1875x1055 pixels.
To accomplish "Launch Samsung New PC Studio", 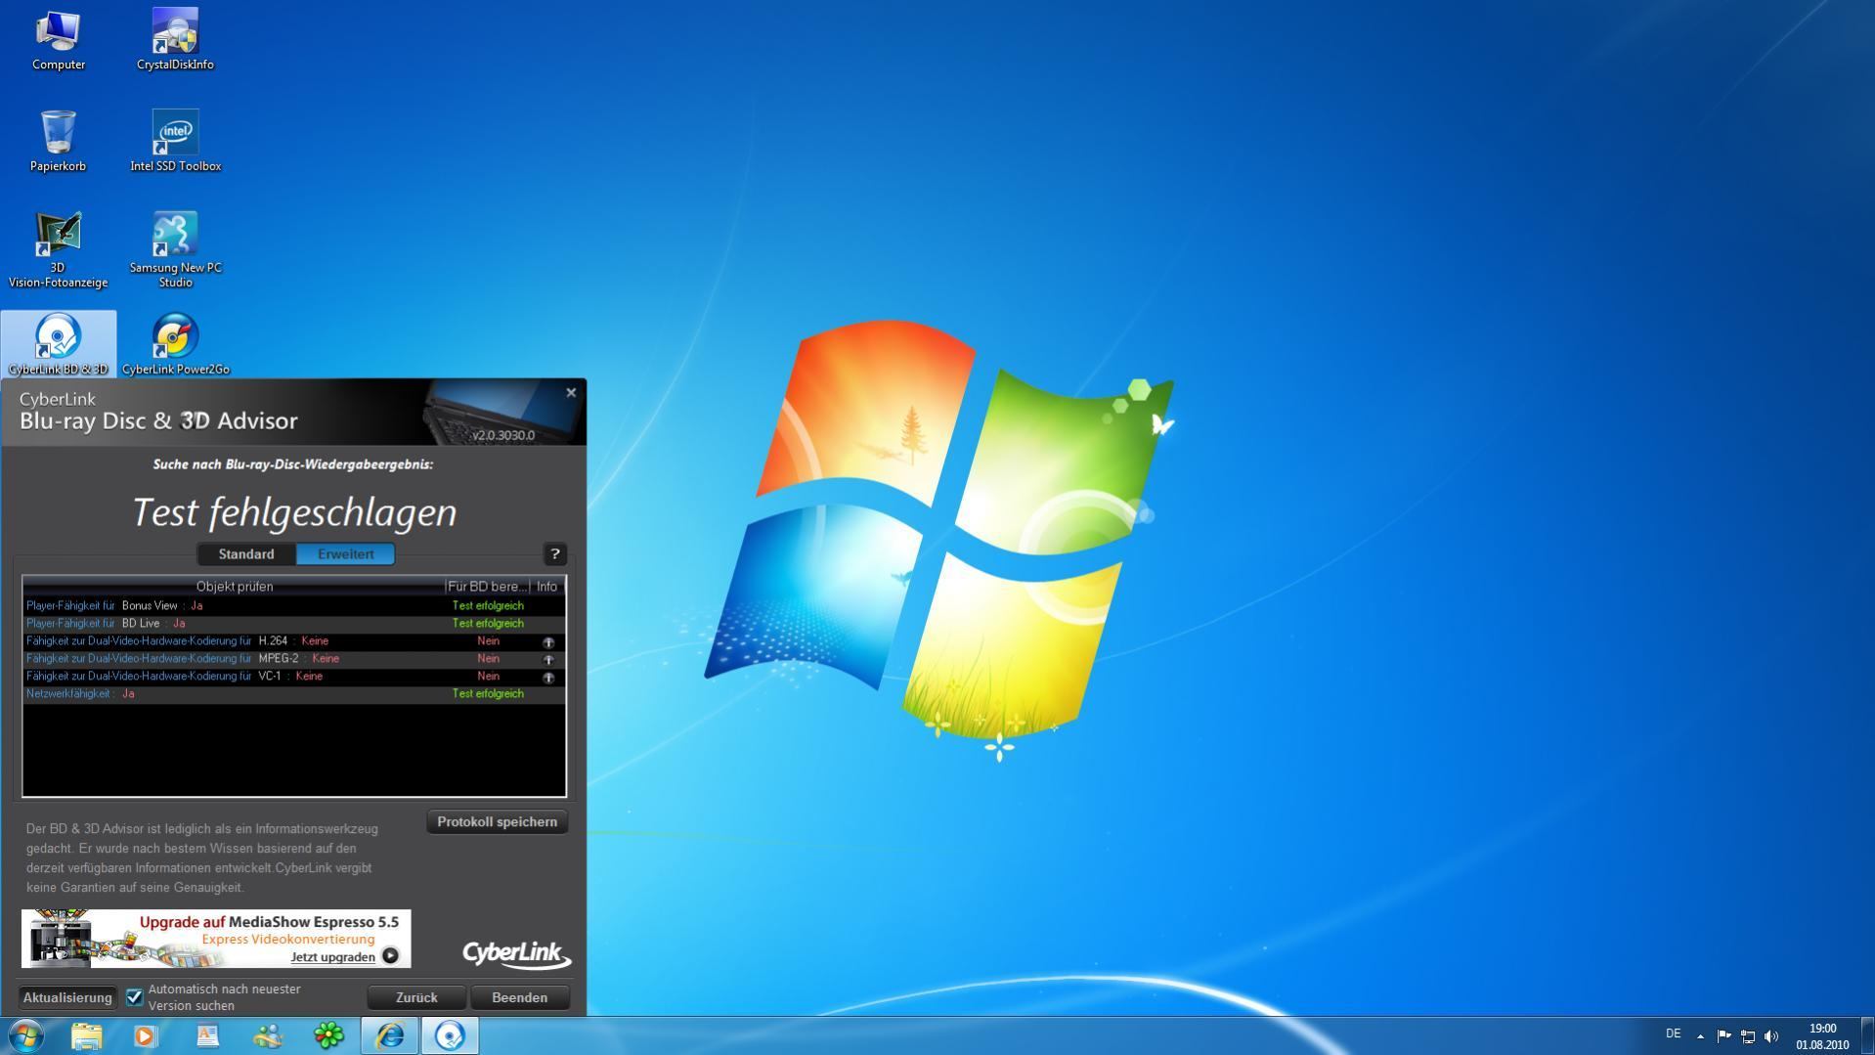I will (175, 250).
